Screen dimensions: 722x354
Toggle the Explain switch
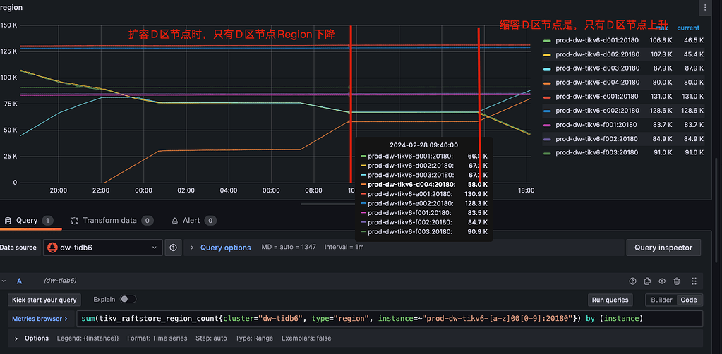128,300
